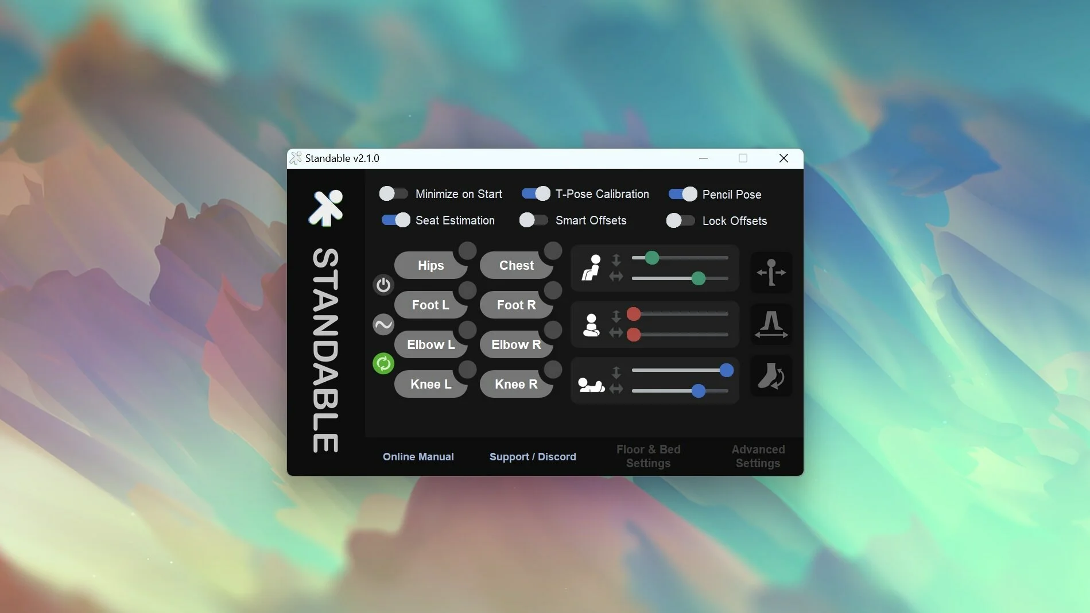Click the power icon beside the tracker buttons
Viewport: 1090px width, 613px height.
pos(383,285)
